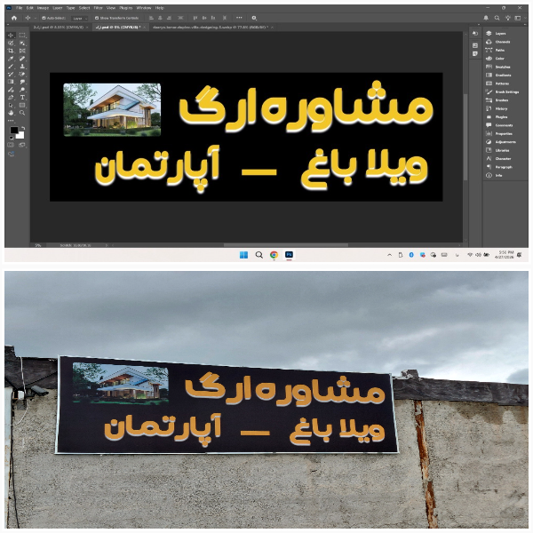Select the Move tool in the toolbar
533x533 pixels.
point(11,36)
